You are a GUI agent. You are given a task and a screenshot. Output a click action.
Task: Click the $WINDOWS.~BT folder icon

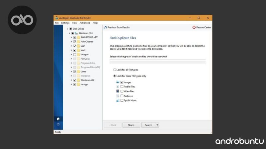click(x=78, y=37)
